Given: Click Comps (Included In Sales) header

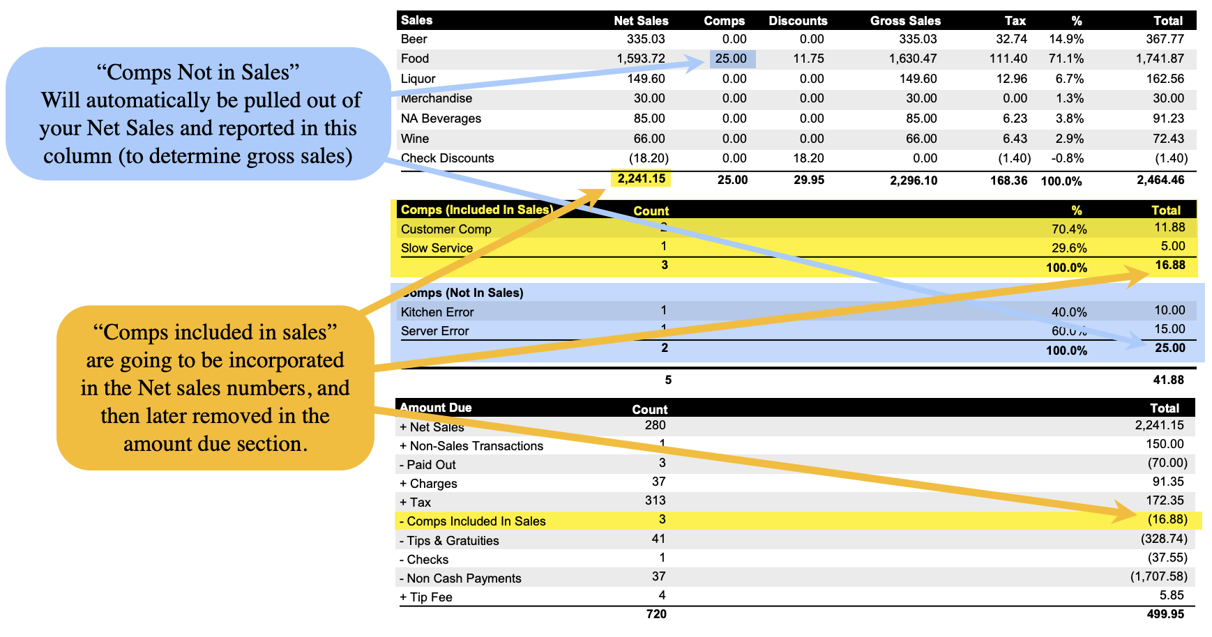Looking at the screenshot, I should pos(477,210).
